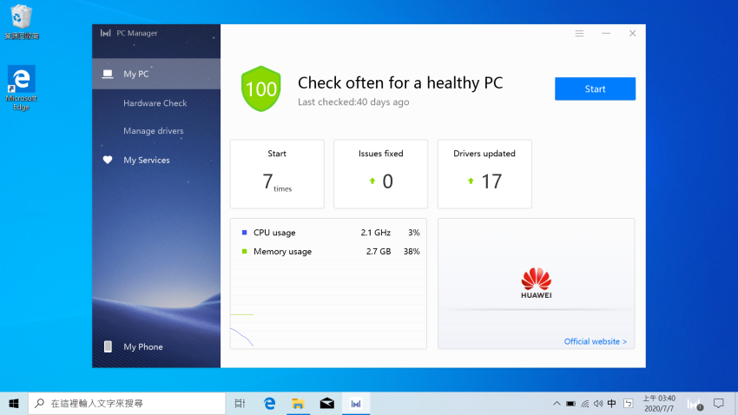Image resolution: width=738 pixels, height=415 pixels.
Task: Minimize the PC Manager window
Action: point(606,33)
